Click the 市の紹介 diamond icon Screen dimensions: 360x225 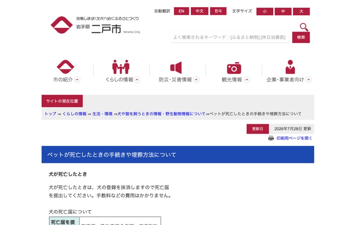pos(65,67)
